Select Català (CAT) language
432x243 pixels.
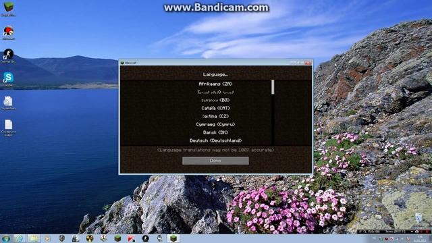point(215,108)
